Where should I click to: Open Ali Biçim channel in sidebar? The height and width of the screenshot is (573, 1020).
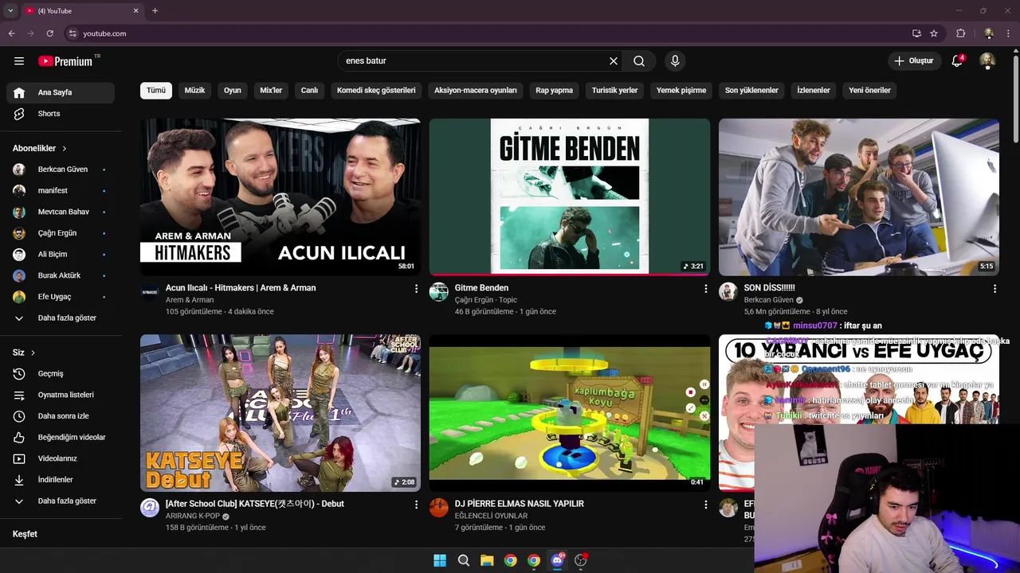[61, 254]
